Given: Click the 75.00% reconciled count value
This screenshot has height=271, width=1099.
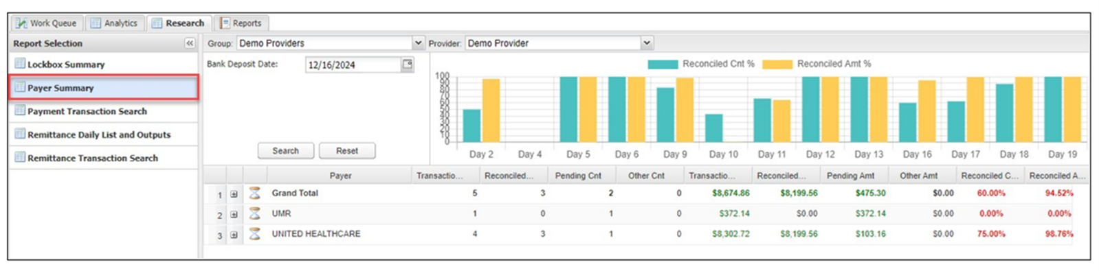Looking at the screenshot, I should [x=991, y=234].
